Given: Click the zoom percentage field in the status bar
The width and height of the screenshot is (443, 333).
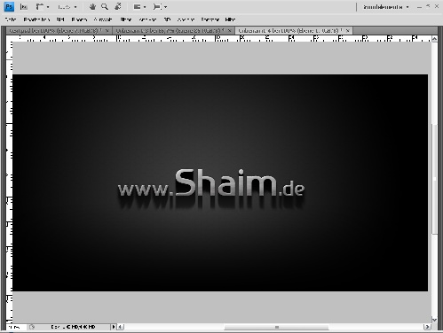Looking at the screenshot, I should tap(16, 327).
